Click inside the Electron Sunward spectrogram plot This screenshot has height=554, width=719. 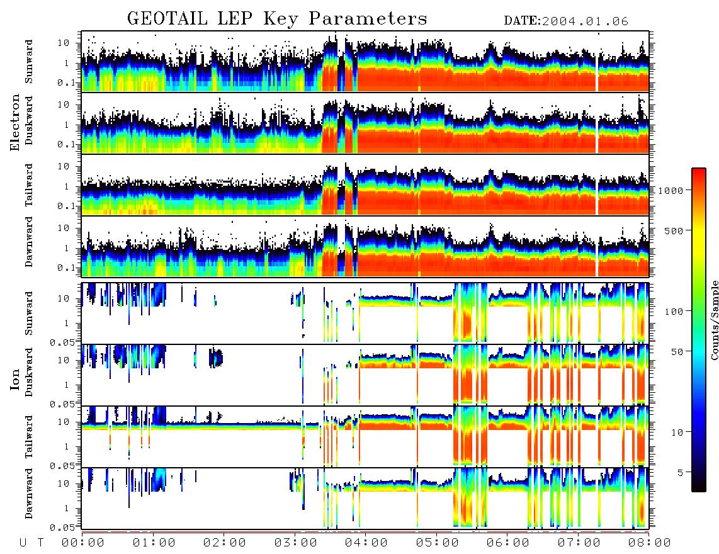pos(365,62)
